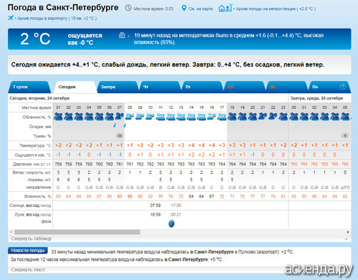Image resolution: width=358 pixels, height=280 pixels.
Task: Click the clock icon beside local time
Action: [x=128, y=8]
